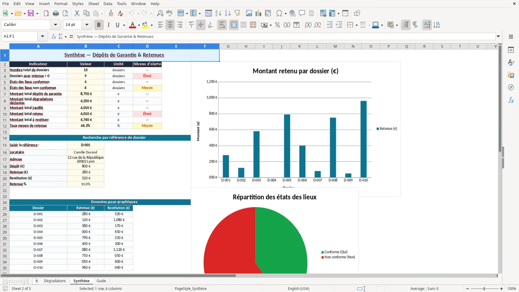Open the Format menu
The image size is (519, 292).
pos(61,3)
